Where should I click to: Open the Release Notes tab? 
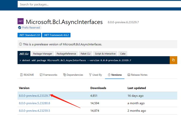pyautogui.click(x=137, y=75)
